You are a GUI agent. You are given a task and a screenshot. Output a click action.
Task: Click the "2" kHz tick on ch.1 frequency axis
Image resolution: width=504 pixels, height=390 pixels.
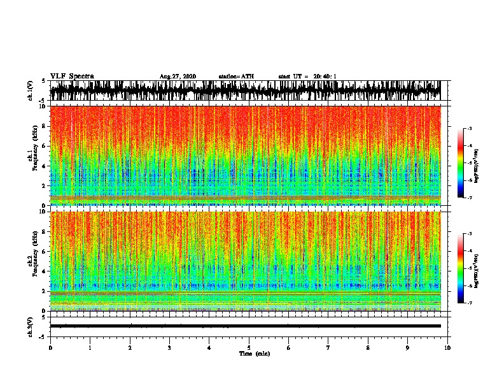point(45,186)
